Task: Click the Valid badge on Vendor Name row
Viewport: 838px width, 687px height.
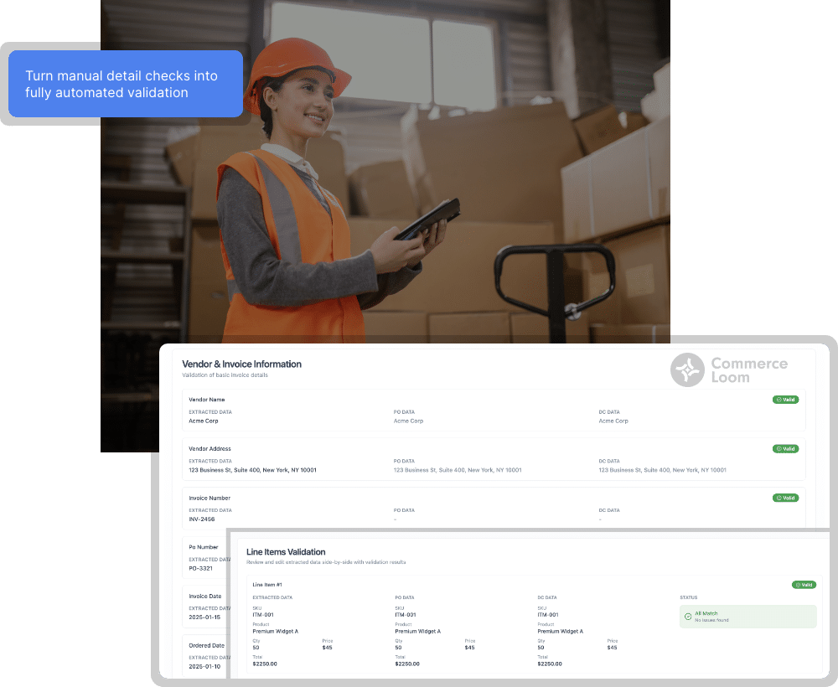Action: (x=785, y=400)
